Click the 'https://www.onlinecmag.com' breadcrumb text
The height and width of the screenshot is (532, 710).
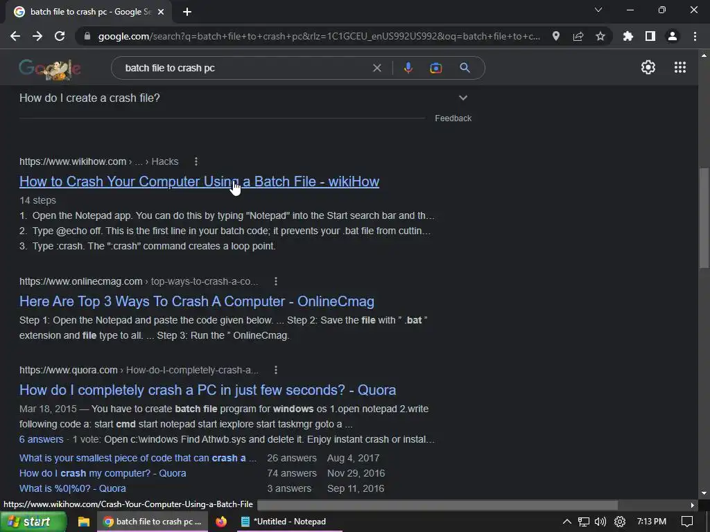coord(80,281)
